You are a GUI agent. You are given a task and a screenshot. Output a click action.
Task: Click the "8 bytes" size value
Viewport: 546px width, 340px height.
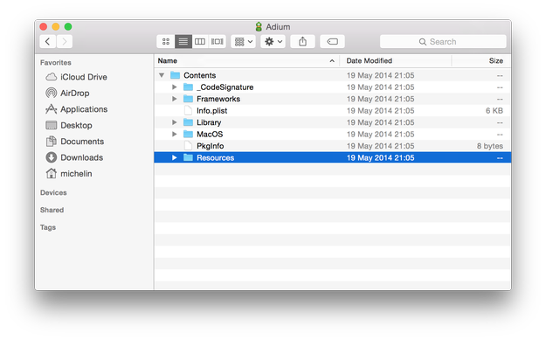click(x=490, y=146)
